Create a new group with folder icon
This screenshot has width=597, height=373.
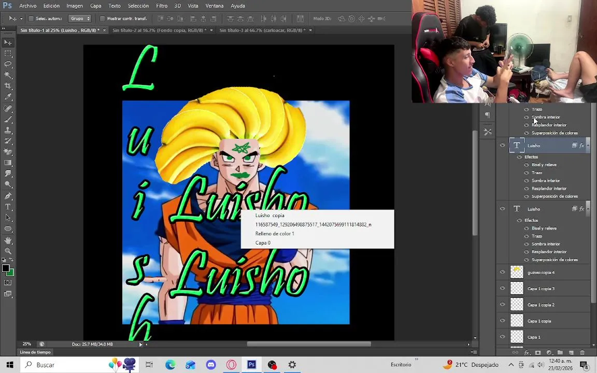tap(560, 353)
